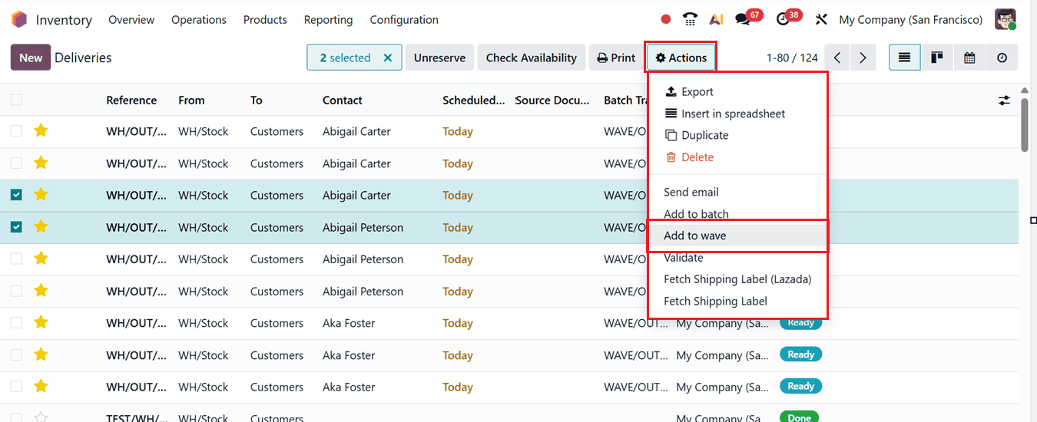Screen dimensions: 1037x422
Task: Open the conversations chat icon
Action: pyautogui.click(x=743, y=20)
